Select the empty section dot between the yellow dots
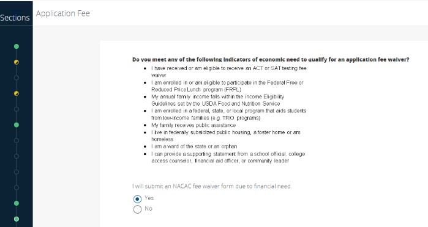The image size is (428, 227). tap(17, 78)
